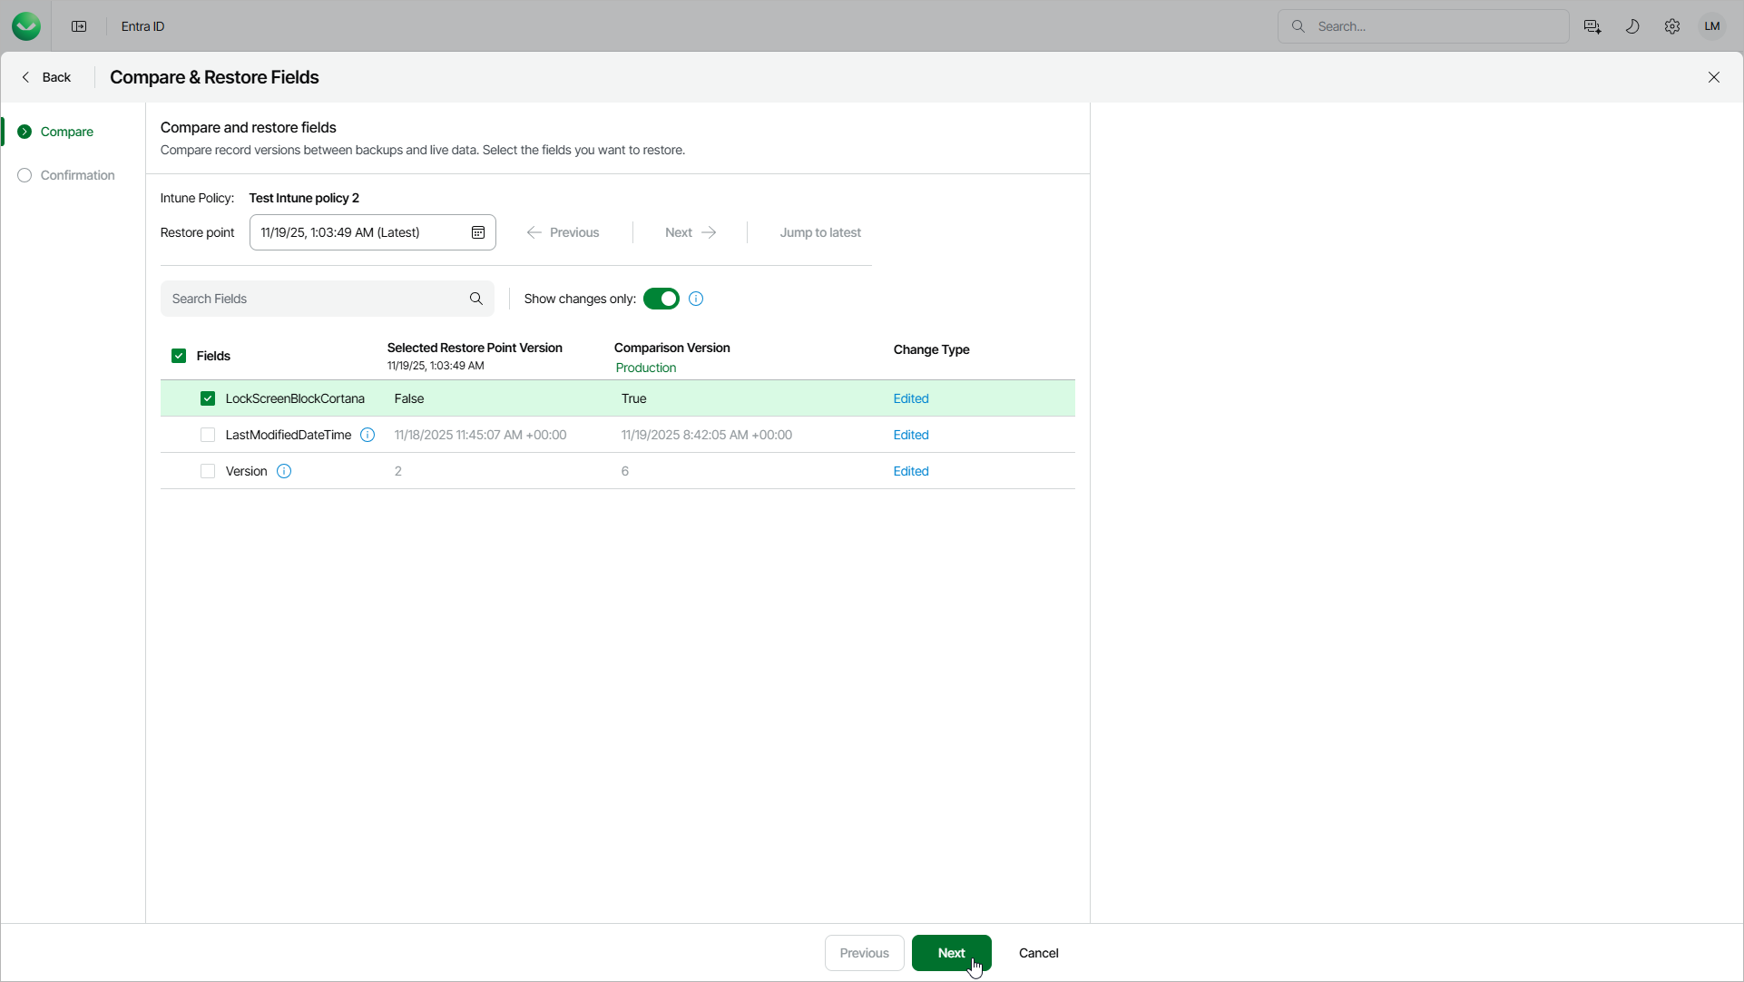Select the Compare step in sidebar
Image resolution: width=1744 pixels, height=982 pixels.
coord(66,132)
